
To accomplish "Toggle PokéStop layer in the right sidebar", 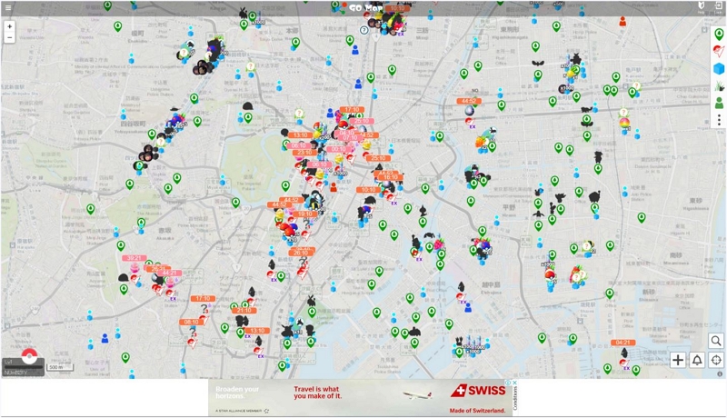I will click(x=719, y=34).
